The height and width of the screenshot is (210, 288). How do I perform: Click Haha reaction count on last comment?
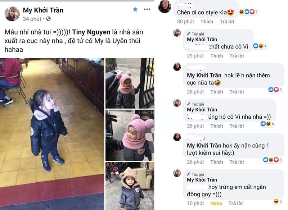coord(278,201)
